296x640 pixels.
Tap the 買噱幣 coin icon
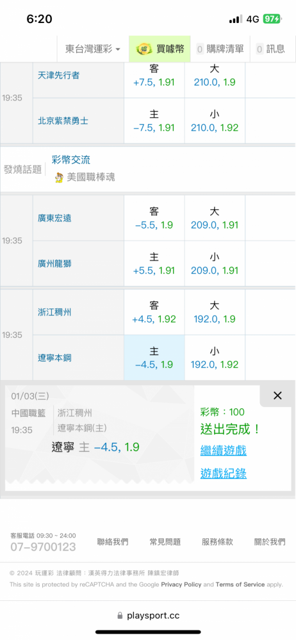click(x=144, y=49)
